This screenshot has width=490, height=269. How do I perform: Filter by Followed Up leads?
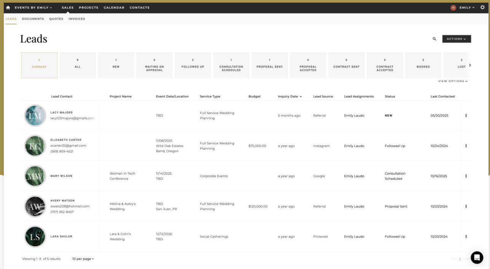click(193, 65)
